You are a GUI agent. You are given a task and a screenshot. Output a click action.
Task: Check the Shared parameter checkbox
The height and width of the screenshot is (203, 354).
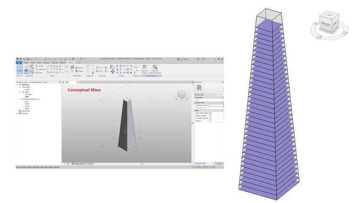210,121
